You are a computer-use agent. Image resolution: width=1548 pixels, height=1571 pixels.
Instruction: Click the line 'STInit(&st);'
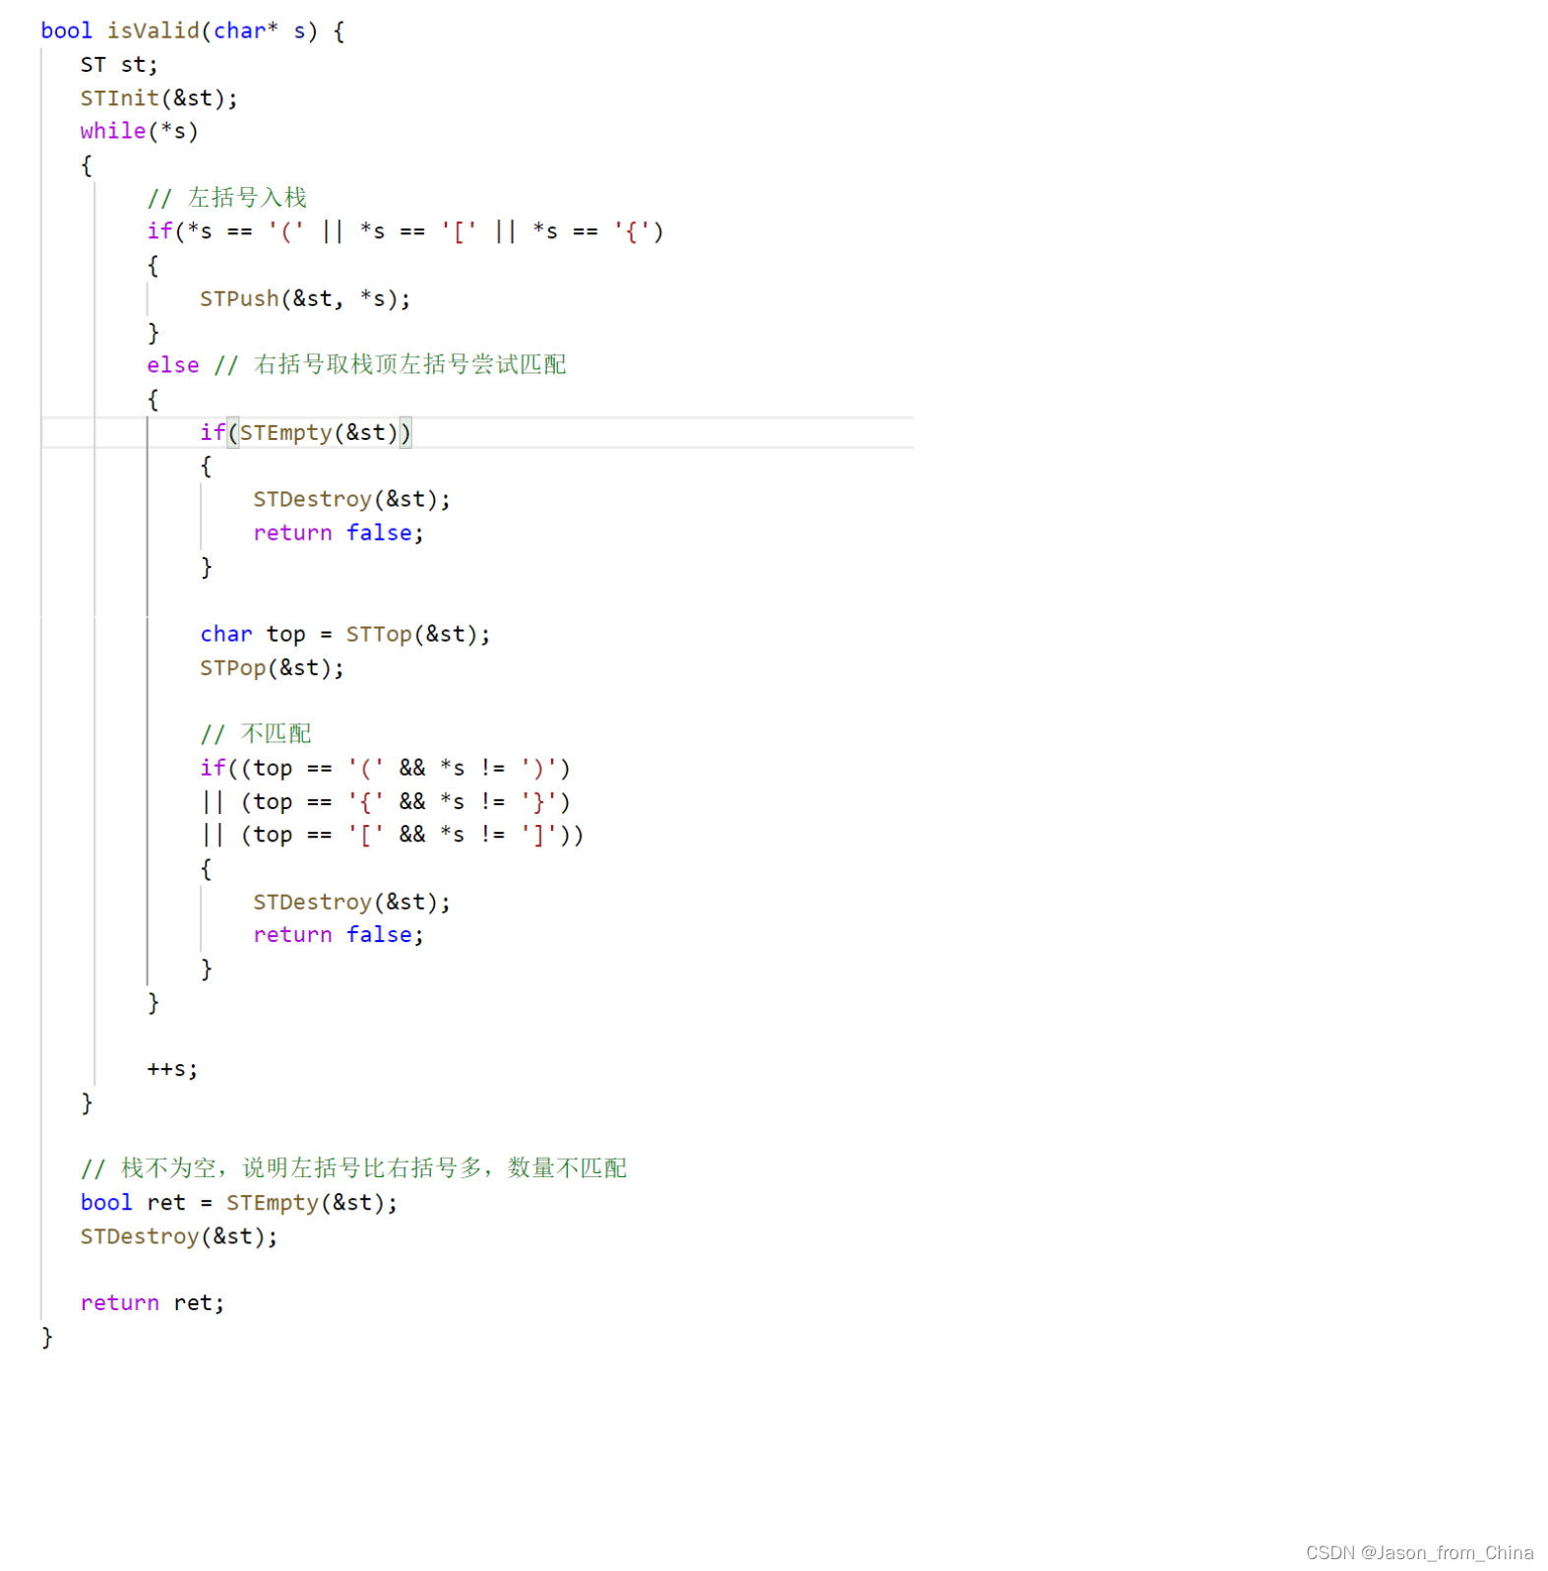[x=159, y=98]
